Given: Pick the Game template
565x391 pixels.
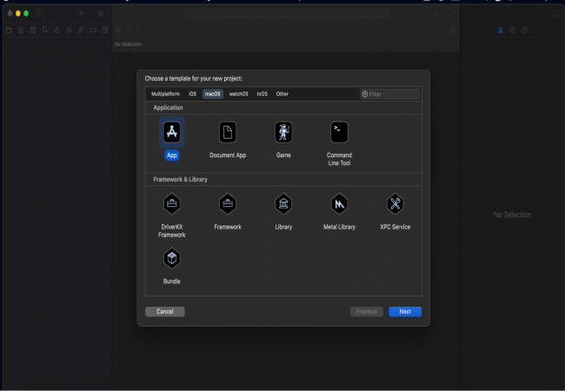Looking at the screenshot, I should point(283,132).
